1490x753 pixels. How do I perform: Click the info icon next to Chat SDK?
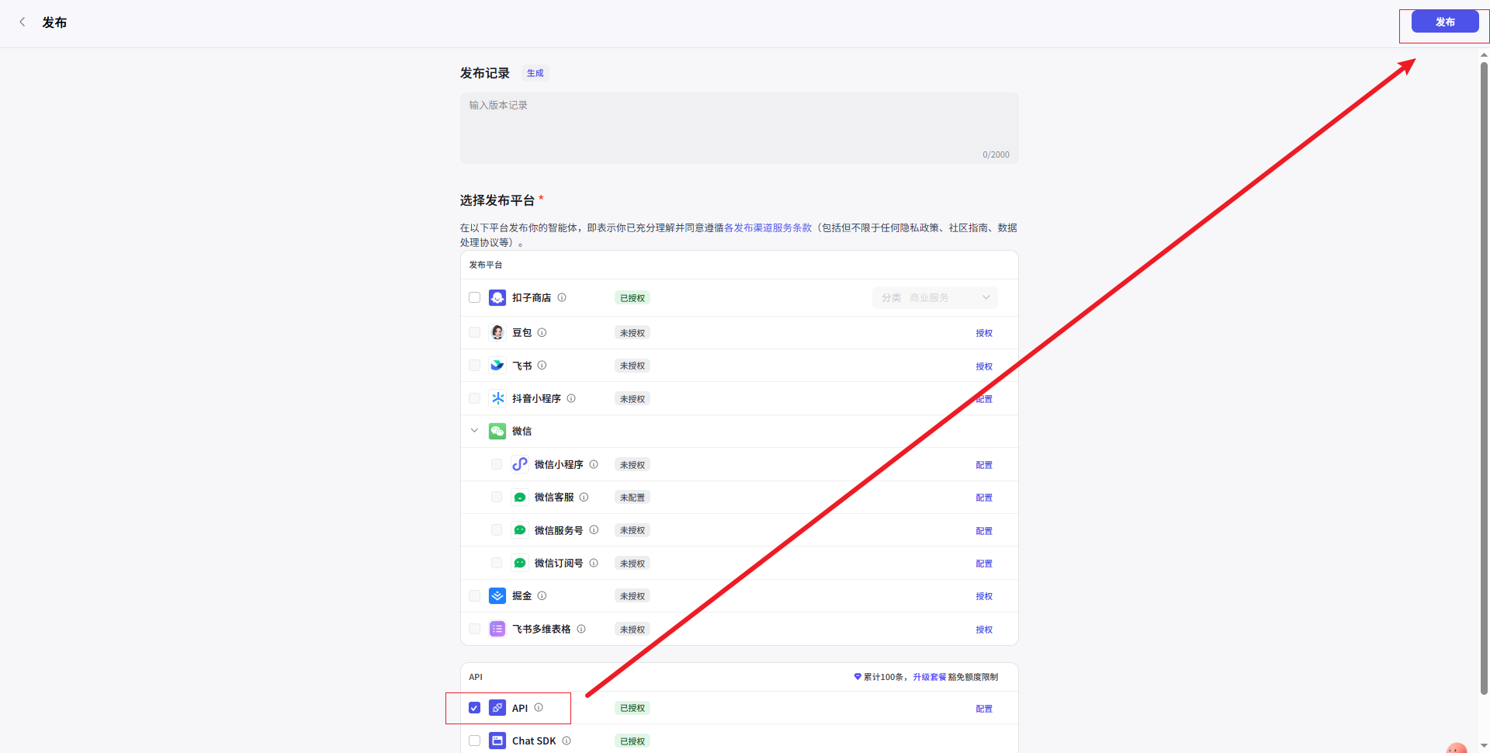tap(567, 741)
